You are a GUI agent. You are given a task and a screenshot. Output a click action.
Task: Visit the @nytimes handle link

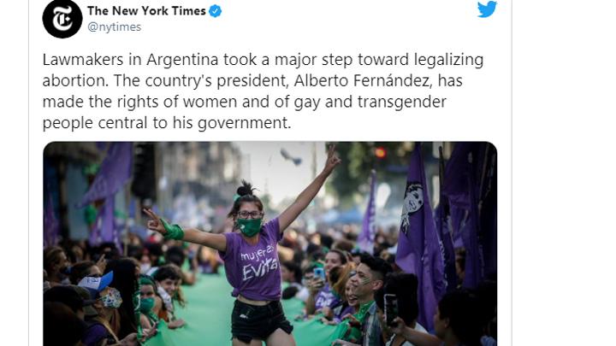click(115, 27)
